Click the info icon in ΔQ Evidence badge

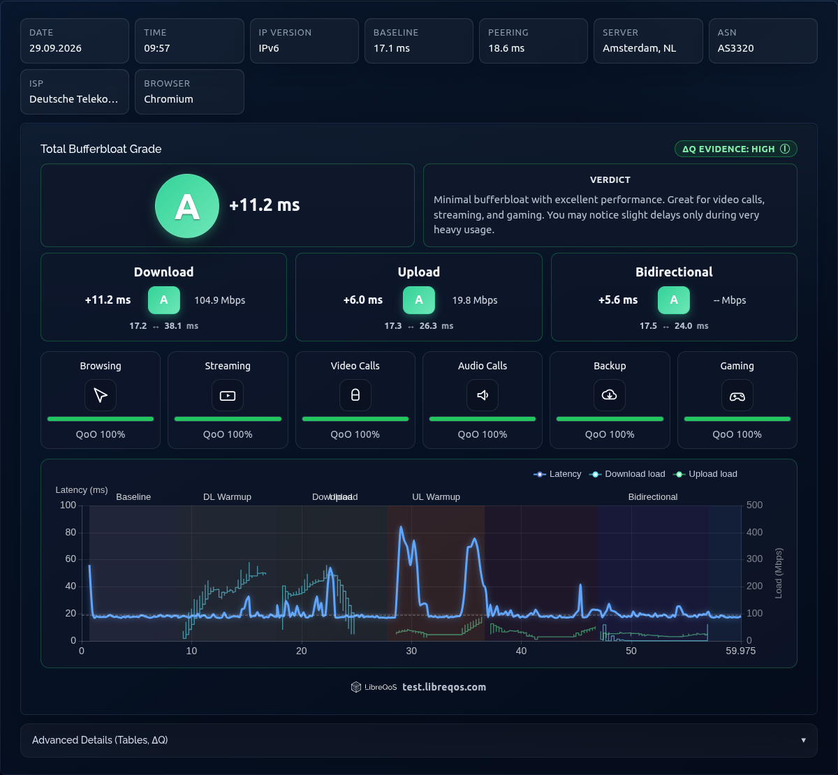coord(785,149)
